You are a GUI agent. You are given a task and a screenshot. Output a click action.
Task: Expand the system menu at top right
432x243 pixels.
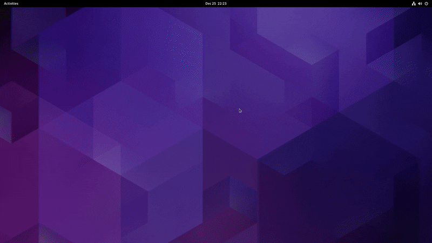coord(420,3)
